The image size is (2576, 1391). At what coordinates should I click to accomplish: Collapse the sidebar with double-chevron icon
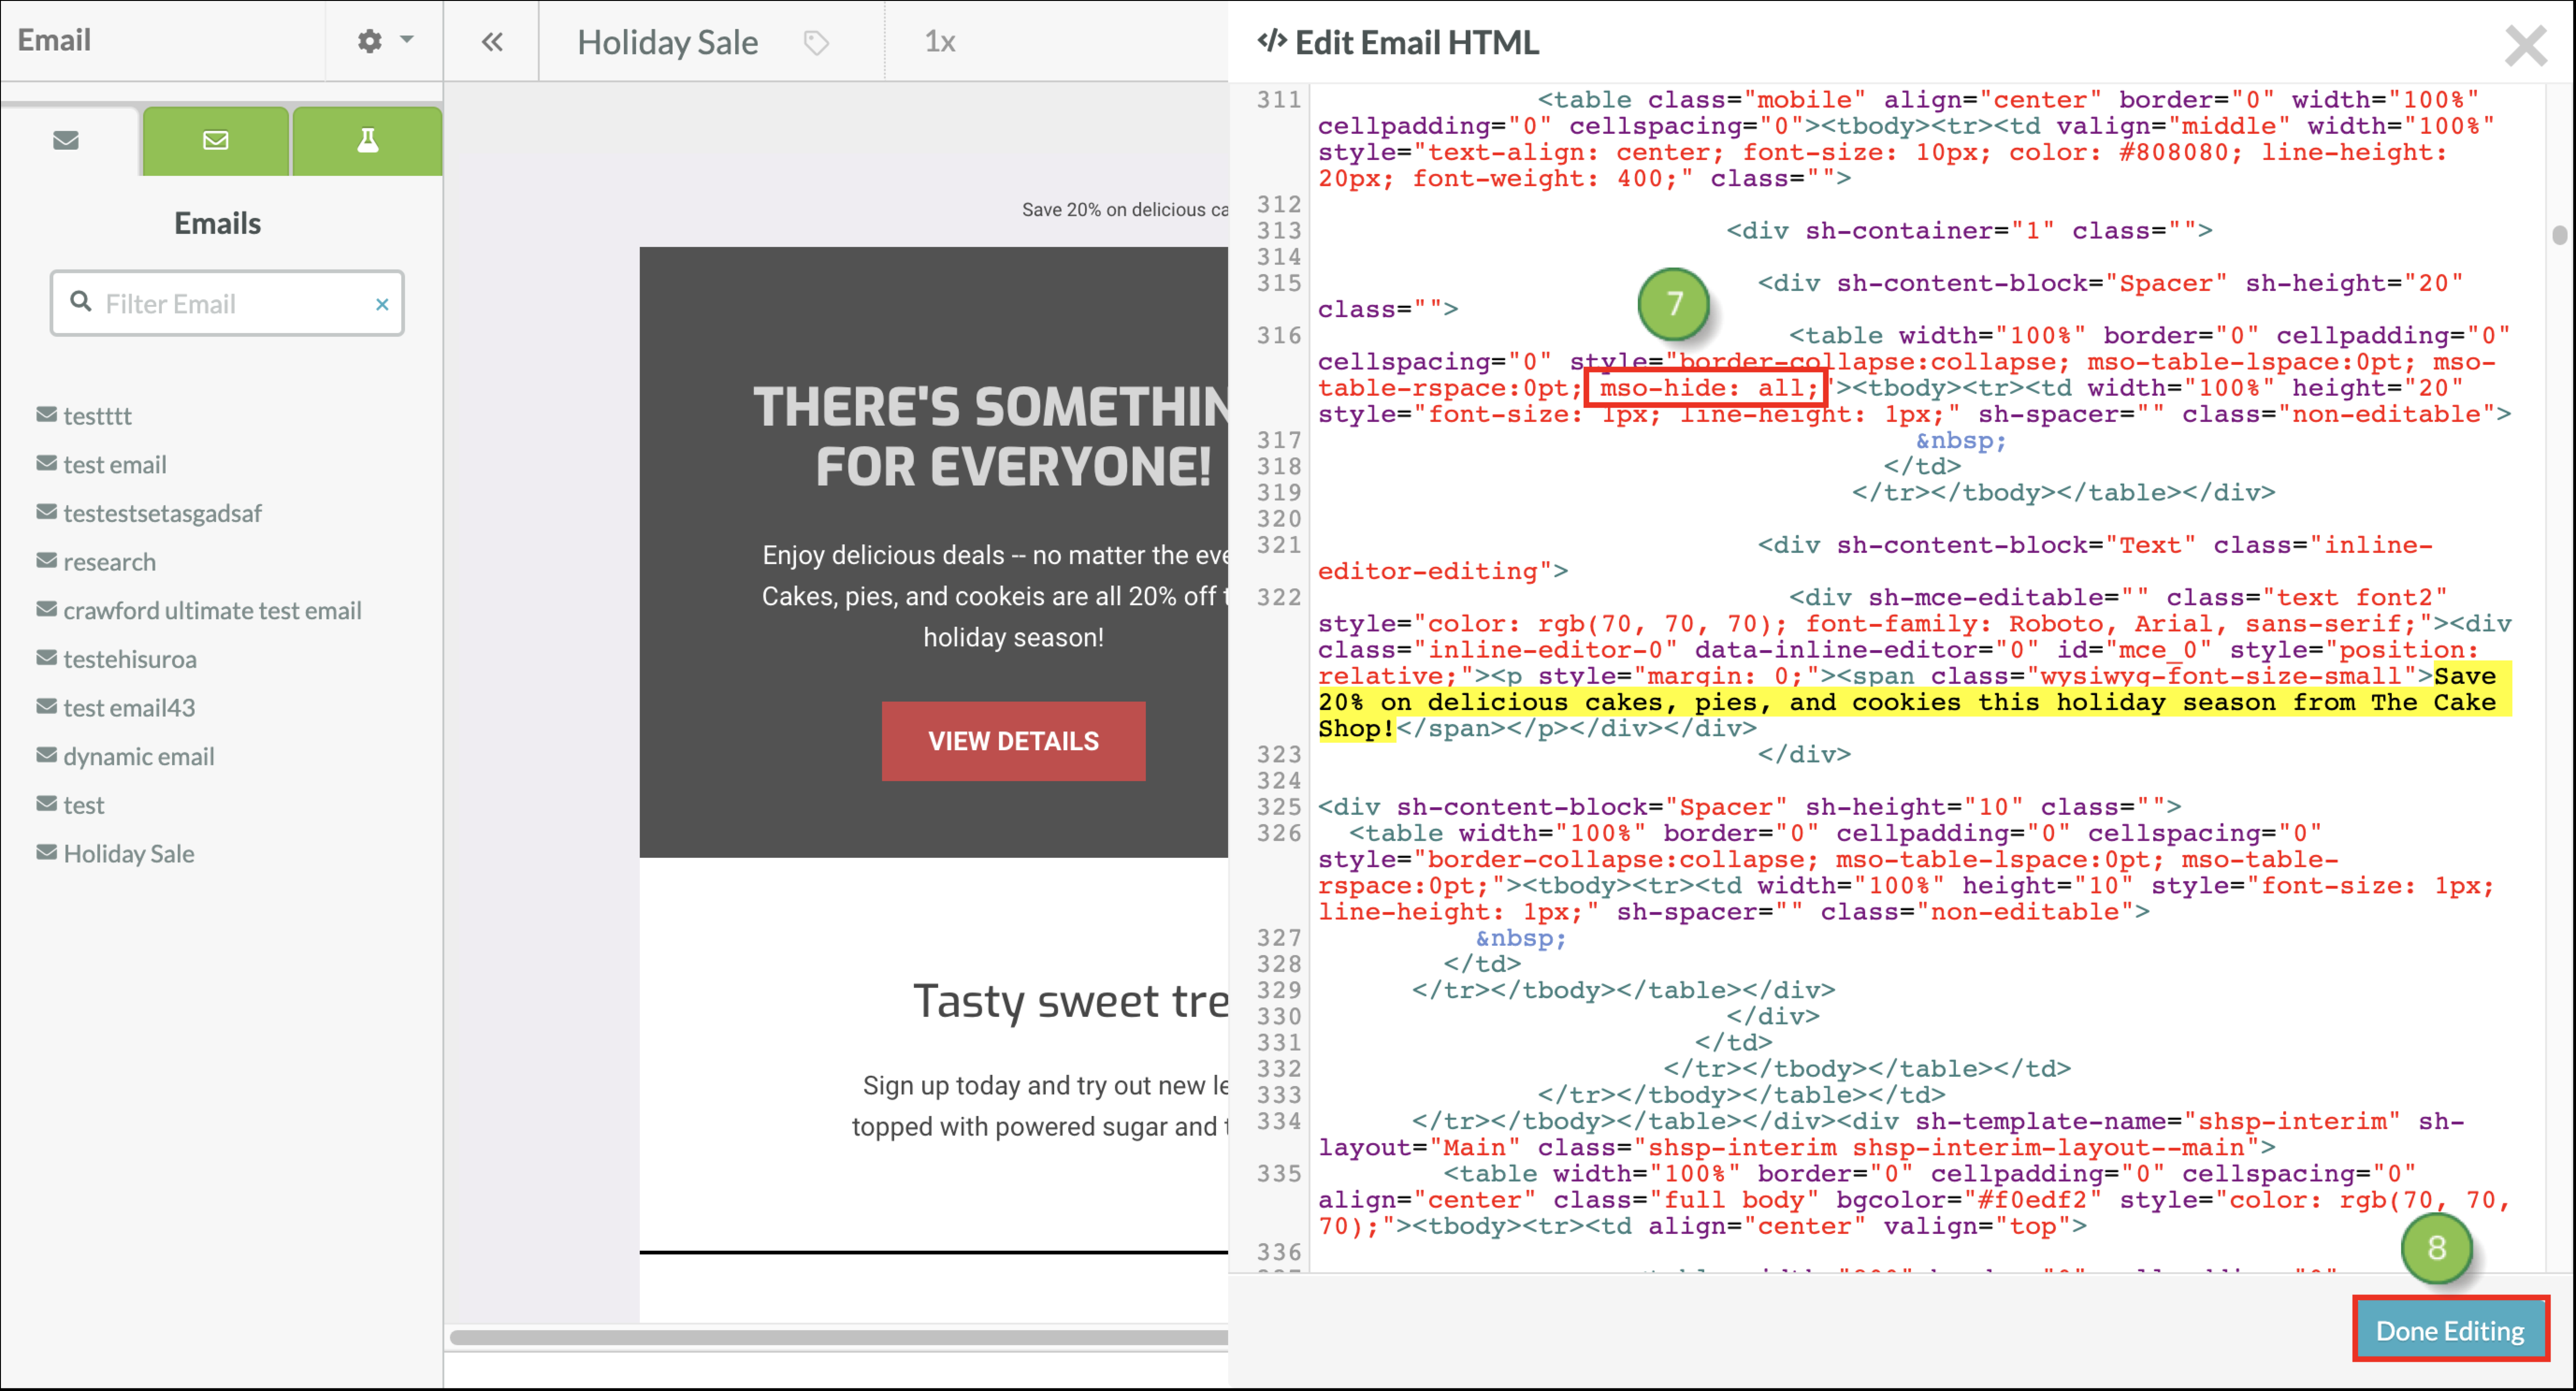pos(491,42)
